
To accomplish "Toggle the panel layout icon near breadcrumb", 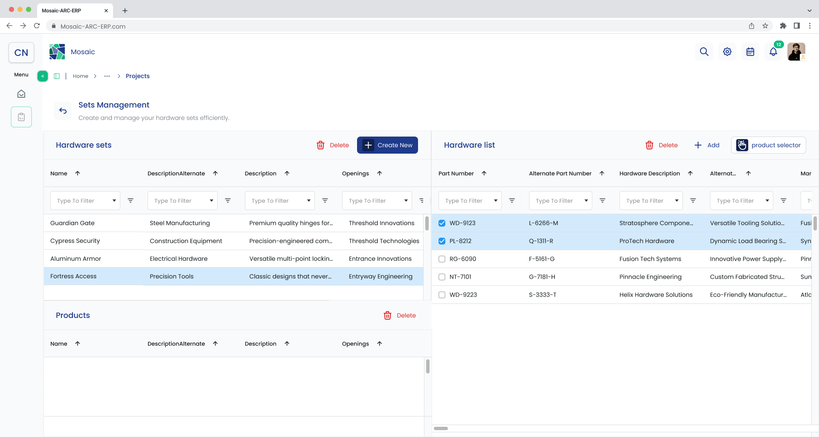I will click(57, 76).
